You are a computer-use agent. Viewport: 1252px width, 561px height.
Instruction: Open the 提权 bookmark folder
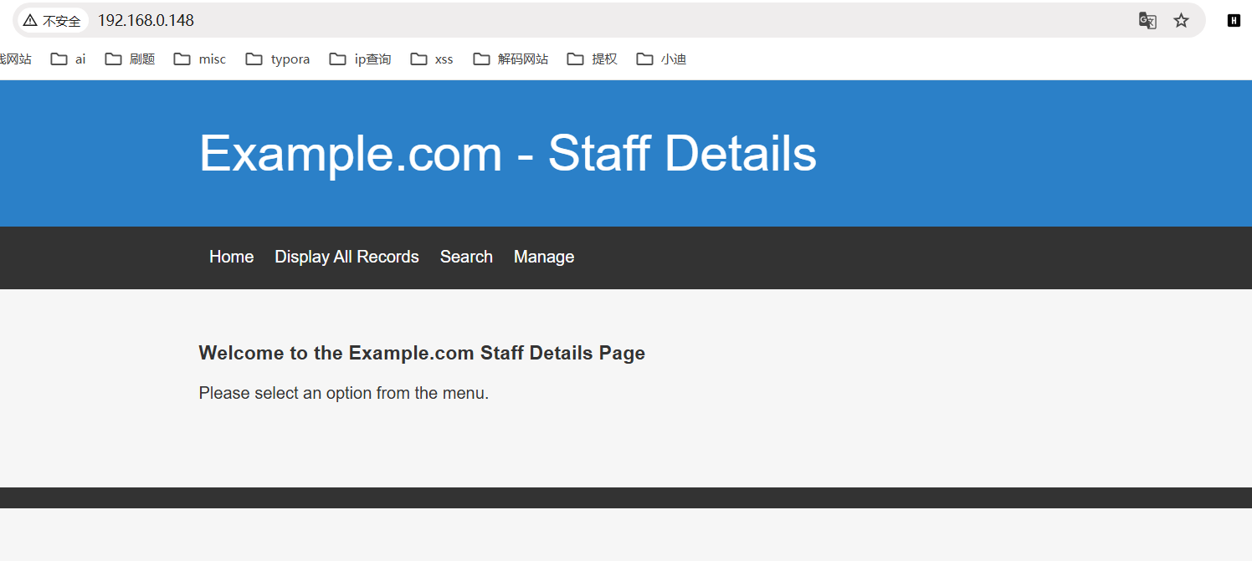coord(592,59)
